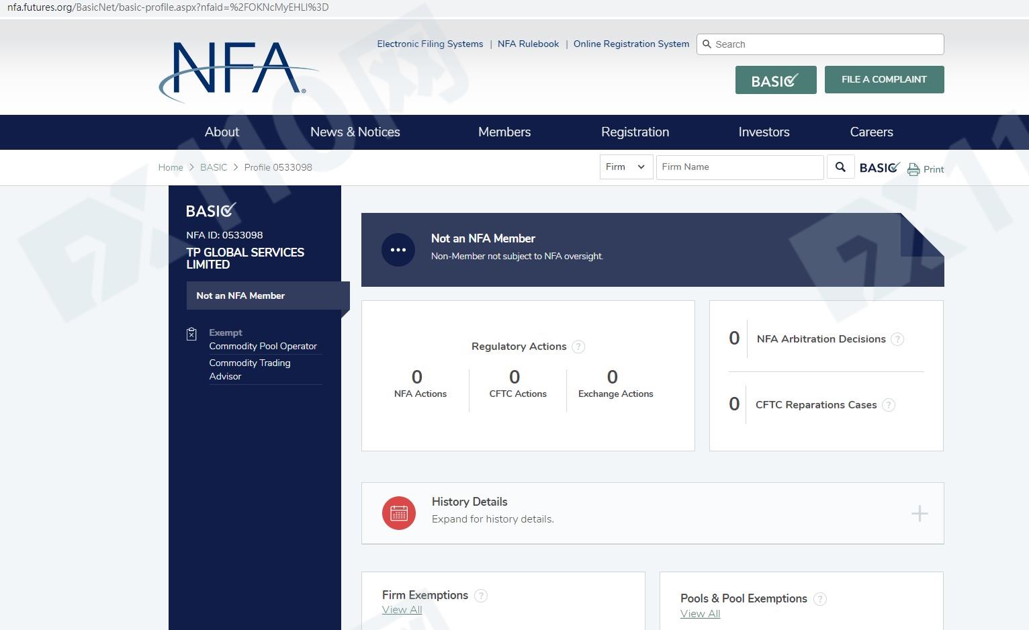
Task: Open Electronic Filing Systems link
Action: (x=430, y=44)
